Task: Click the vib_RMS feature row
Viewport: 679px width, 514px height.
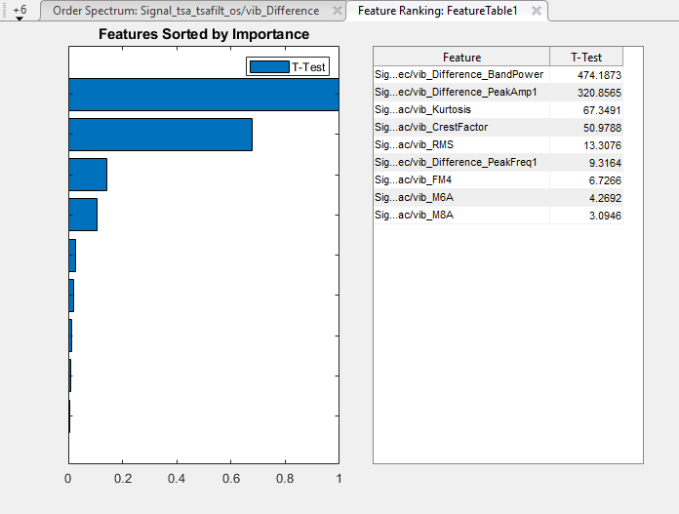Action: [459, 144]
